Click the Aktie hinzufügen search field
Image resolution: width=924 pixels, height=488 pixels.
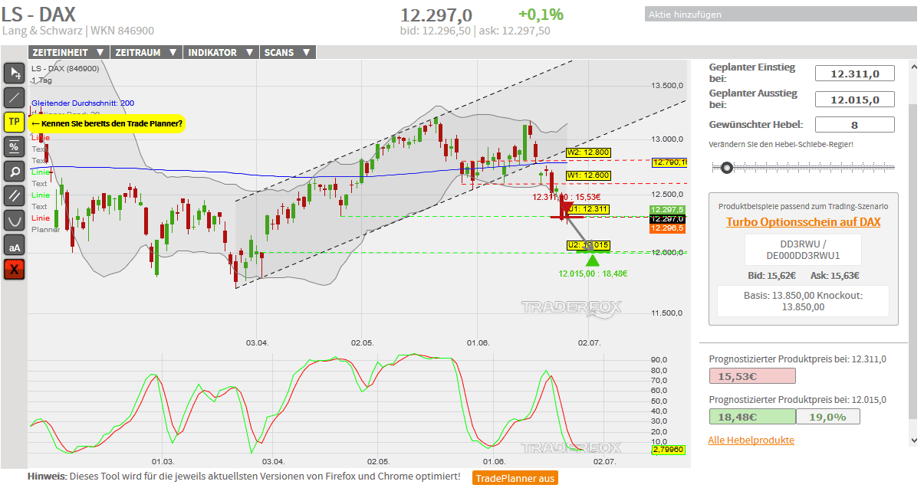tap(780, 14)
